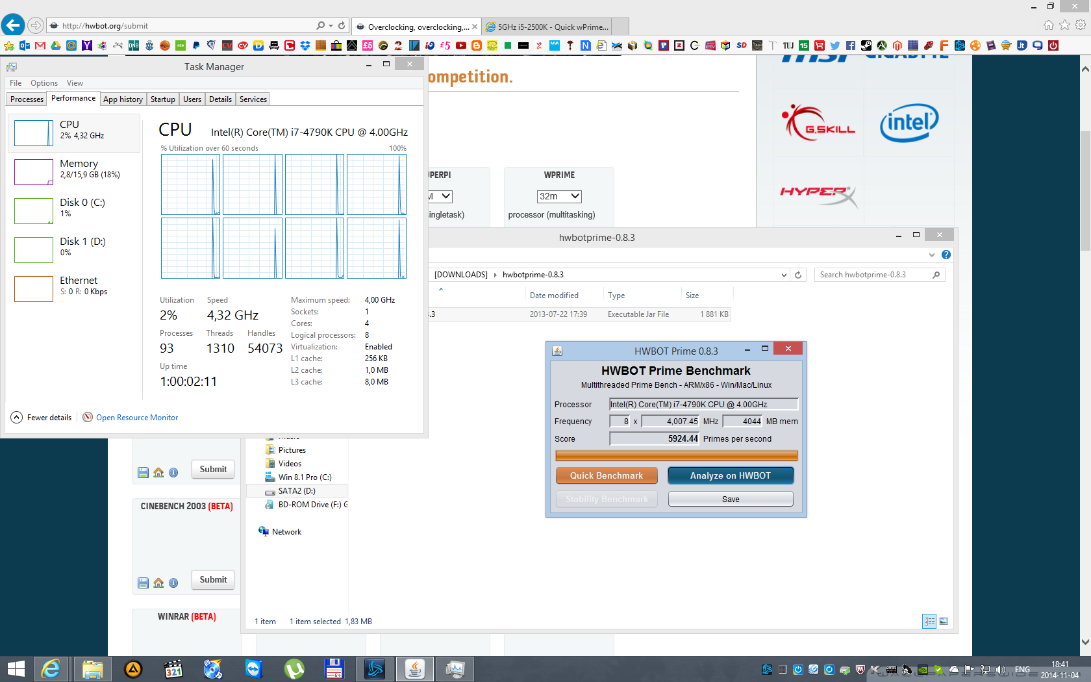Image resolution: width=1091 pixels, height=682 pixels.
Task: Open the address bar search dropdown arrow
Action: [x=331, y=26]
